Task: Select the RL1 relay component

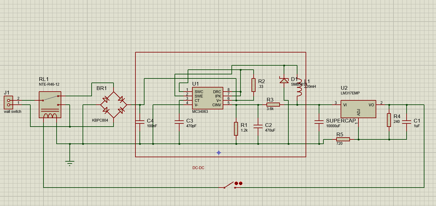Action: point(50,105)
